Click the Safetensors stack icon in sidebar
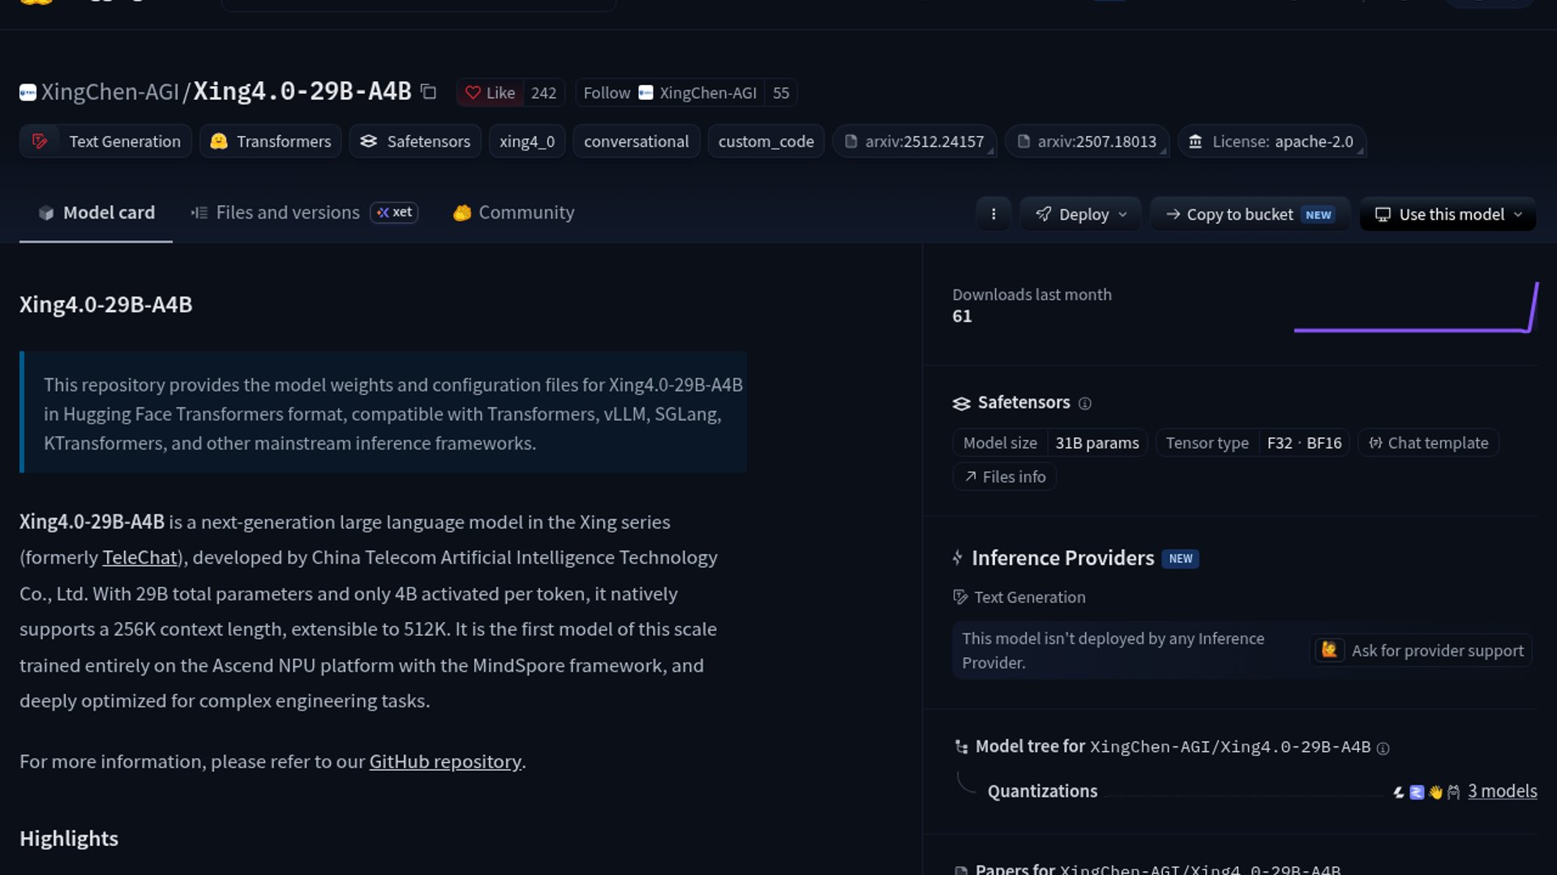 [961, 403]
